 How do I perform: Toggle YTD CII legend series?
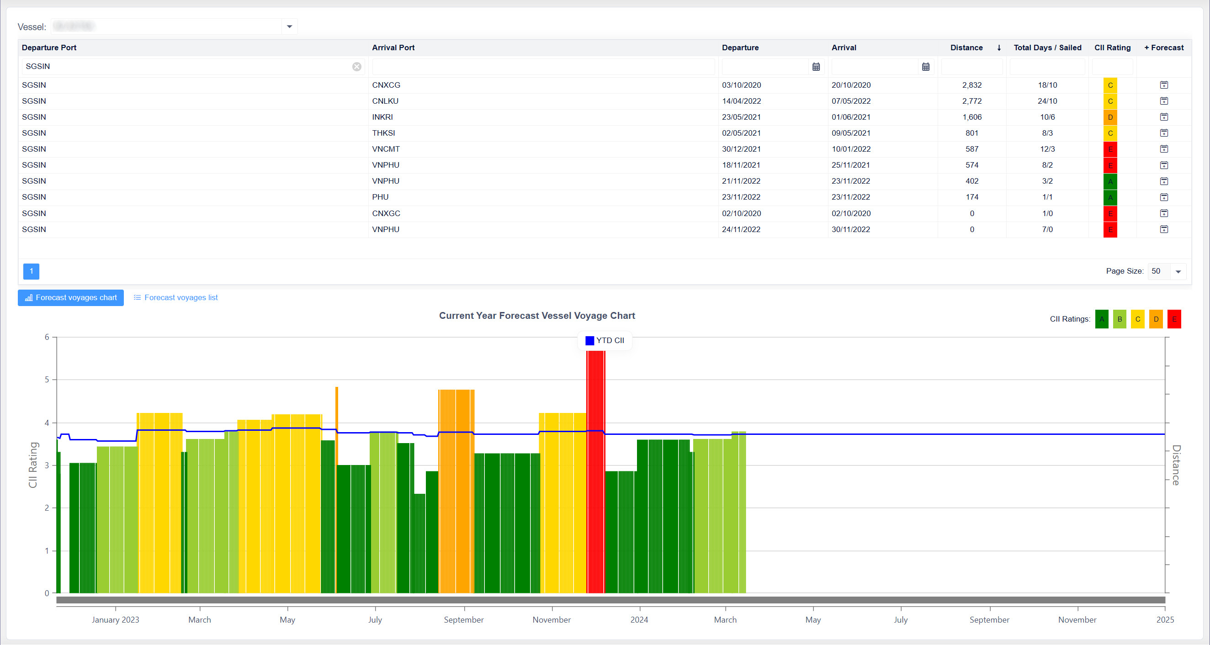point(605,341)
